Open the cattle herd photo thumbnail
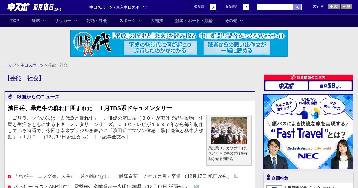Viewport: 358px width, 188px height. click(x=229, y=130)
